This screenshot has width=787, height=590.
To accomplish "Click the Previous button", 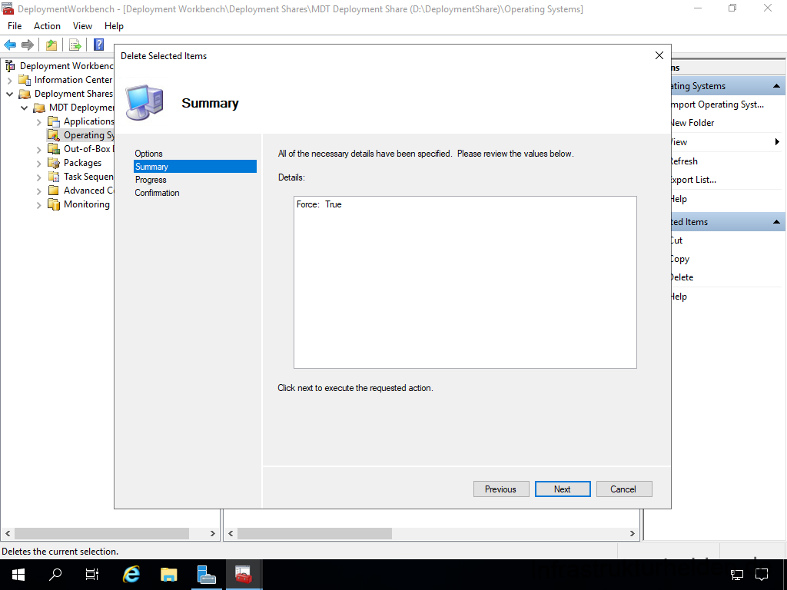I will click(501, 489).
